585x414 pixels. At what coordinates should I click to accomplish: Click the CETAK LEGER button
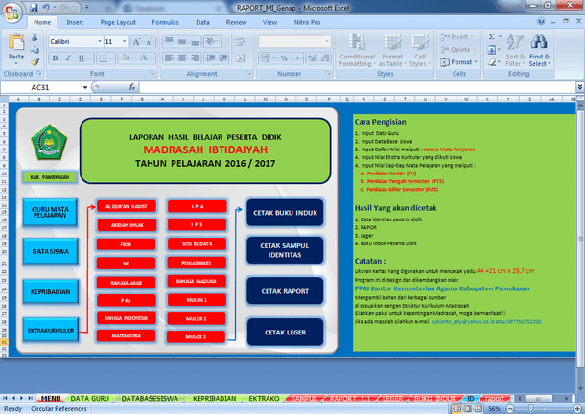pos(286,333)
